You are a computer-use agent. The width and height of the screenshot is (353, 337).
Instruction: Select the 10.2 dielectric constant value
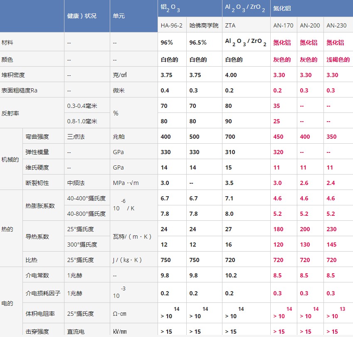tap(231, 275)
